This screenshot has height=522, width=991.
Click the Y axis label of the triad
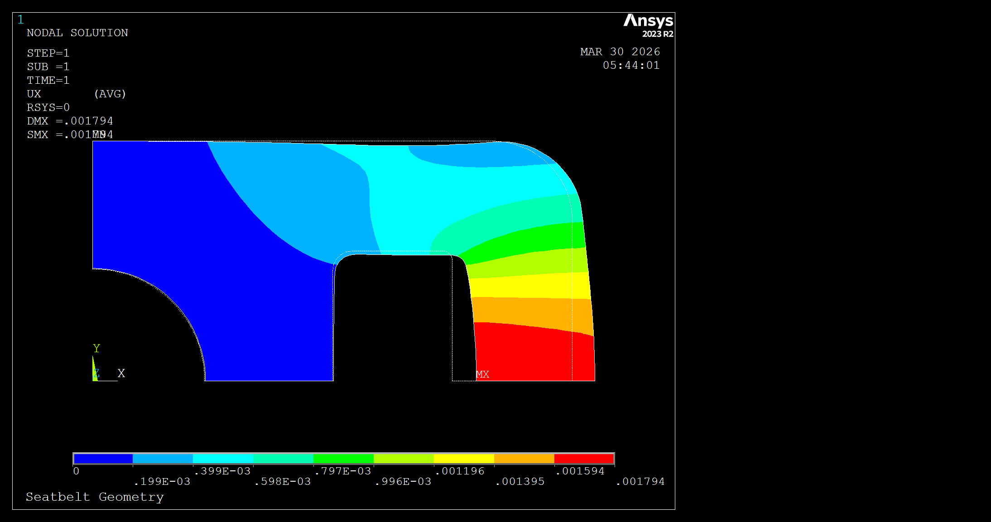96,348
